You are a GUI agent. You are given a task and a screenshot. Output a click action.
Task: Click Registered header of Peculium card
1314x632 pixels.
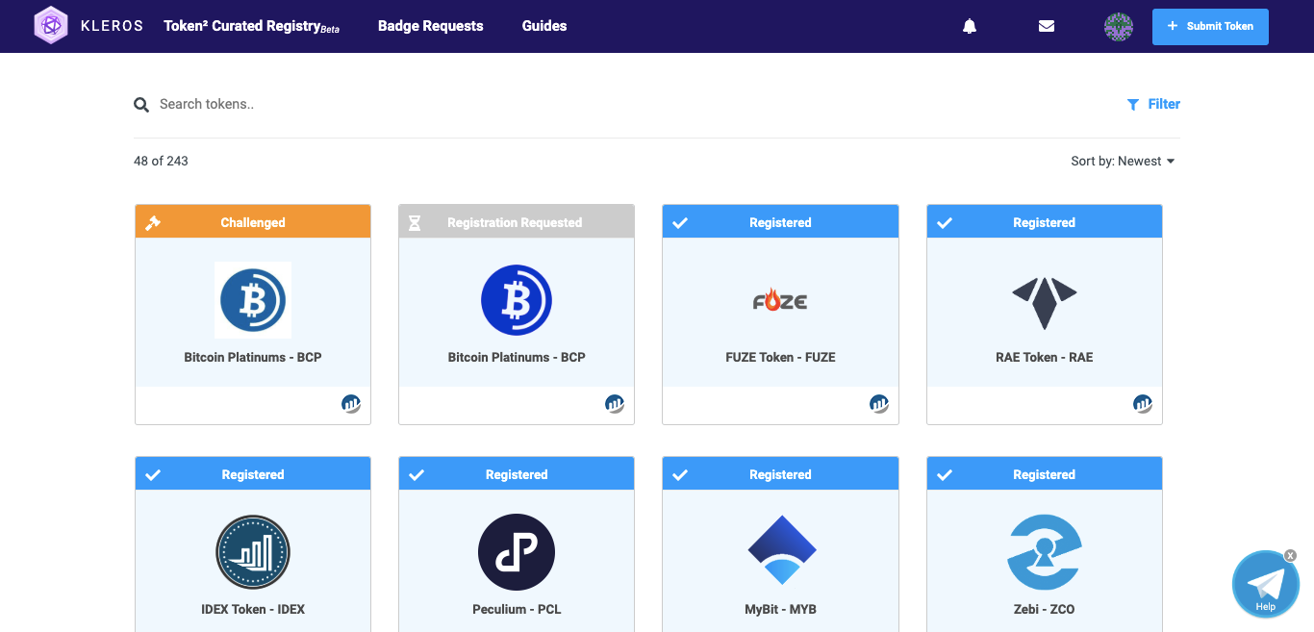517,474
